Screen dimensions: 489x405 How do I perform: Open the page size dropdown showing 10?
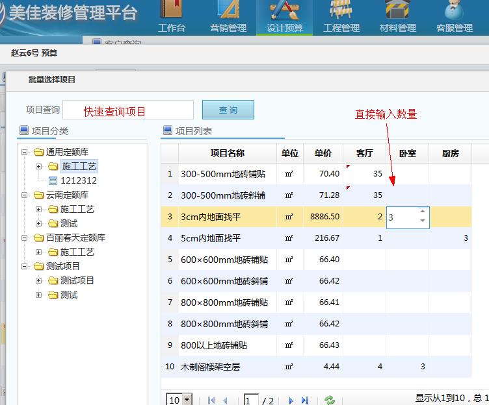pos(187,400)
